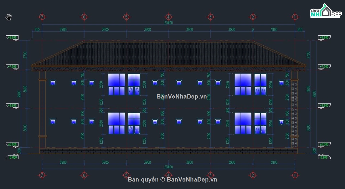Click the left +9.900 elevation tag

pyautogui.click(x=12, y=37)
